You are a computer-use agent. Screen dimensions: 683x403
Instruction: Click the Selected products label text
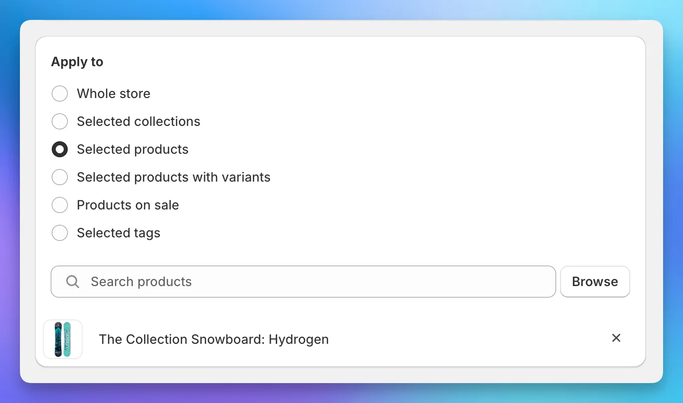pos(132,149)
